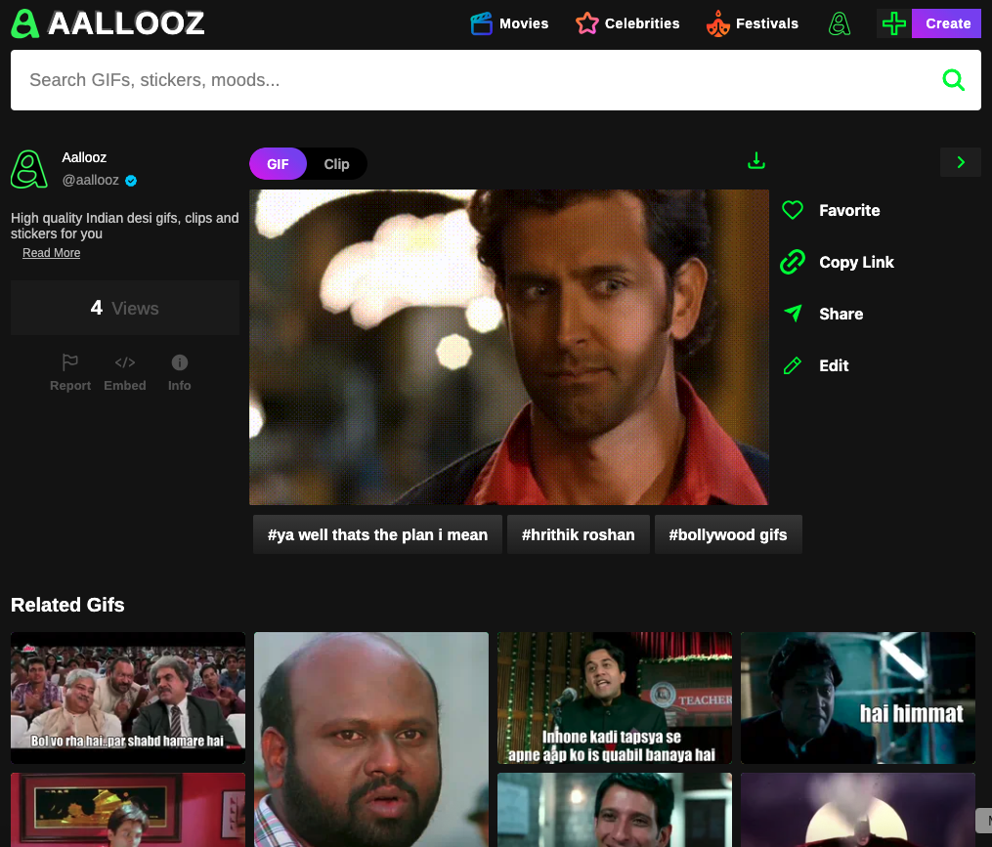Click the green search magnifier icon
Screen dimensions: 992x847
coord(954,80)
